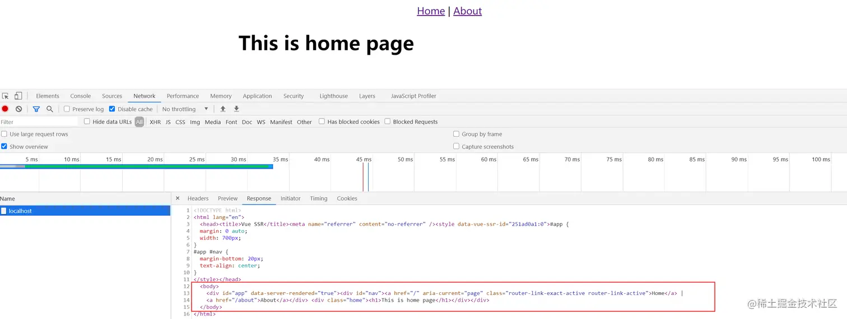This screenshot has width=847, height=319.
Task: Check Group by frame
Action: (x=456, y=134)
